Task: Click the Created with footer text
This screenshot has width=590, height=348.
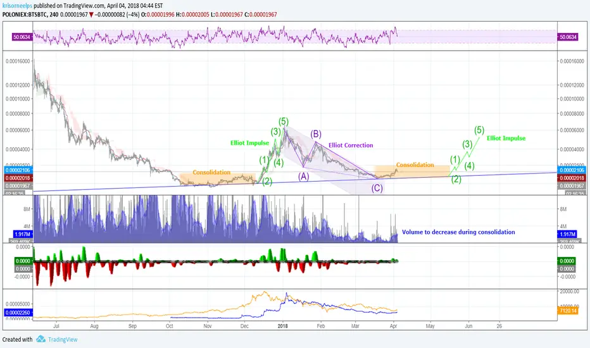Action: tap(17, 339)
